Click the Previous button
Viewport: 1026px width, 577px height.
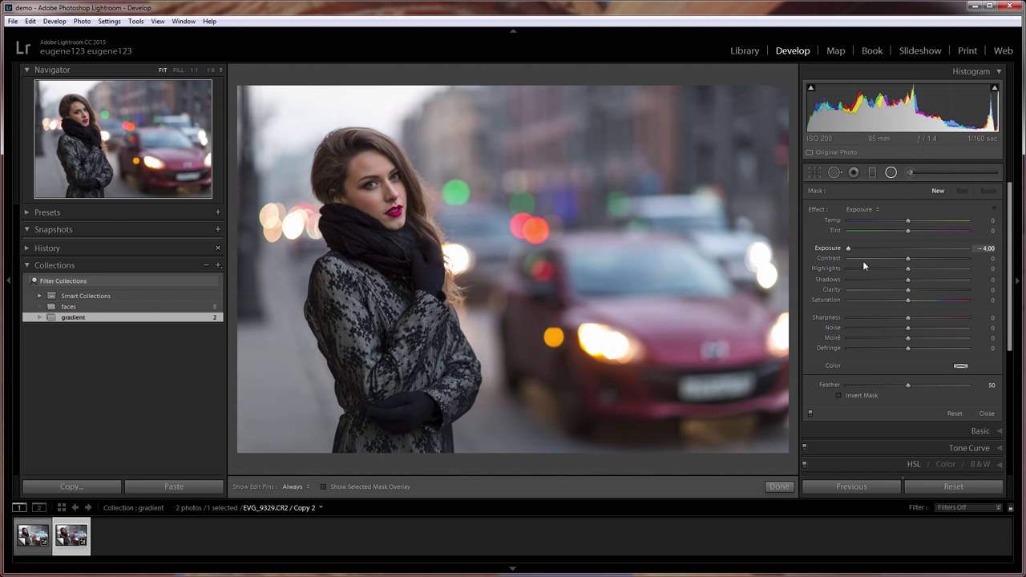click(851, 486)
